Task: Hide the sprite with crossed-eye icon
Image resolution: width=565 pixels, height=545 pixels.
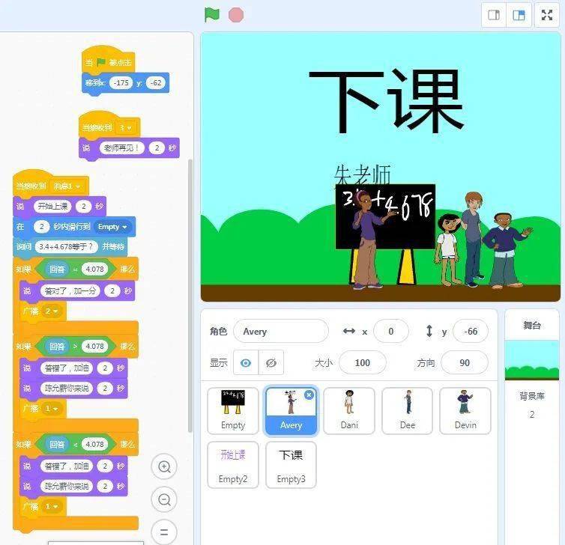Action: point(271,363)
